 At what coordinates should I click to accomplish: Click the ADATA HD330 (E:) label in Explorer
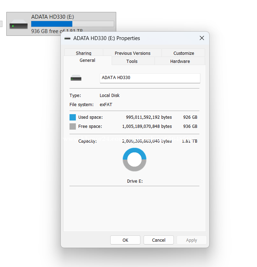click(x=53, y=17)
